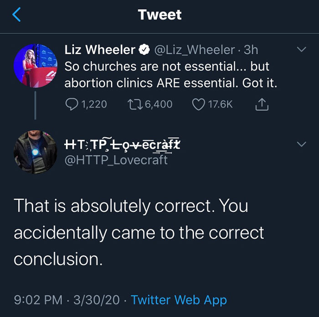
Task: Open Liz Wheeler's tweet about churches
Action: 172,75
